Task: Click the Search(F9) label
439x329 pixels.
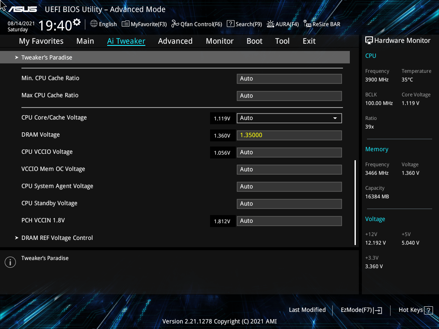Action: (x=249, y=24)
